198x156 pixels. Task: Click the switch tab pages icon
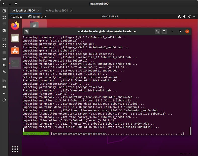[4, 30]
